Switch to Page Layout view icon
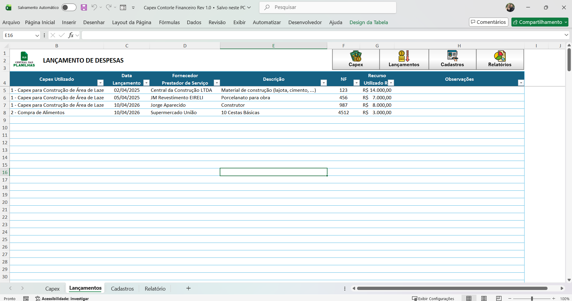This screenshot has width=572, height=301. (x=484, y=298)
